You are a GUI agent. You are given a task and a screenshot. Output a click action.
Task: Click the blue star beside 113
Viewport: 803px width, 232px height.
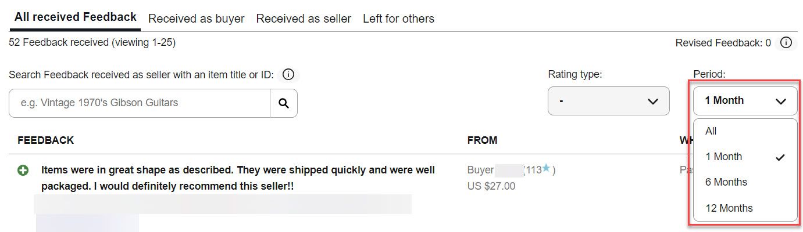[546, 169]
